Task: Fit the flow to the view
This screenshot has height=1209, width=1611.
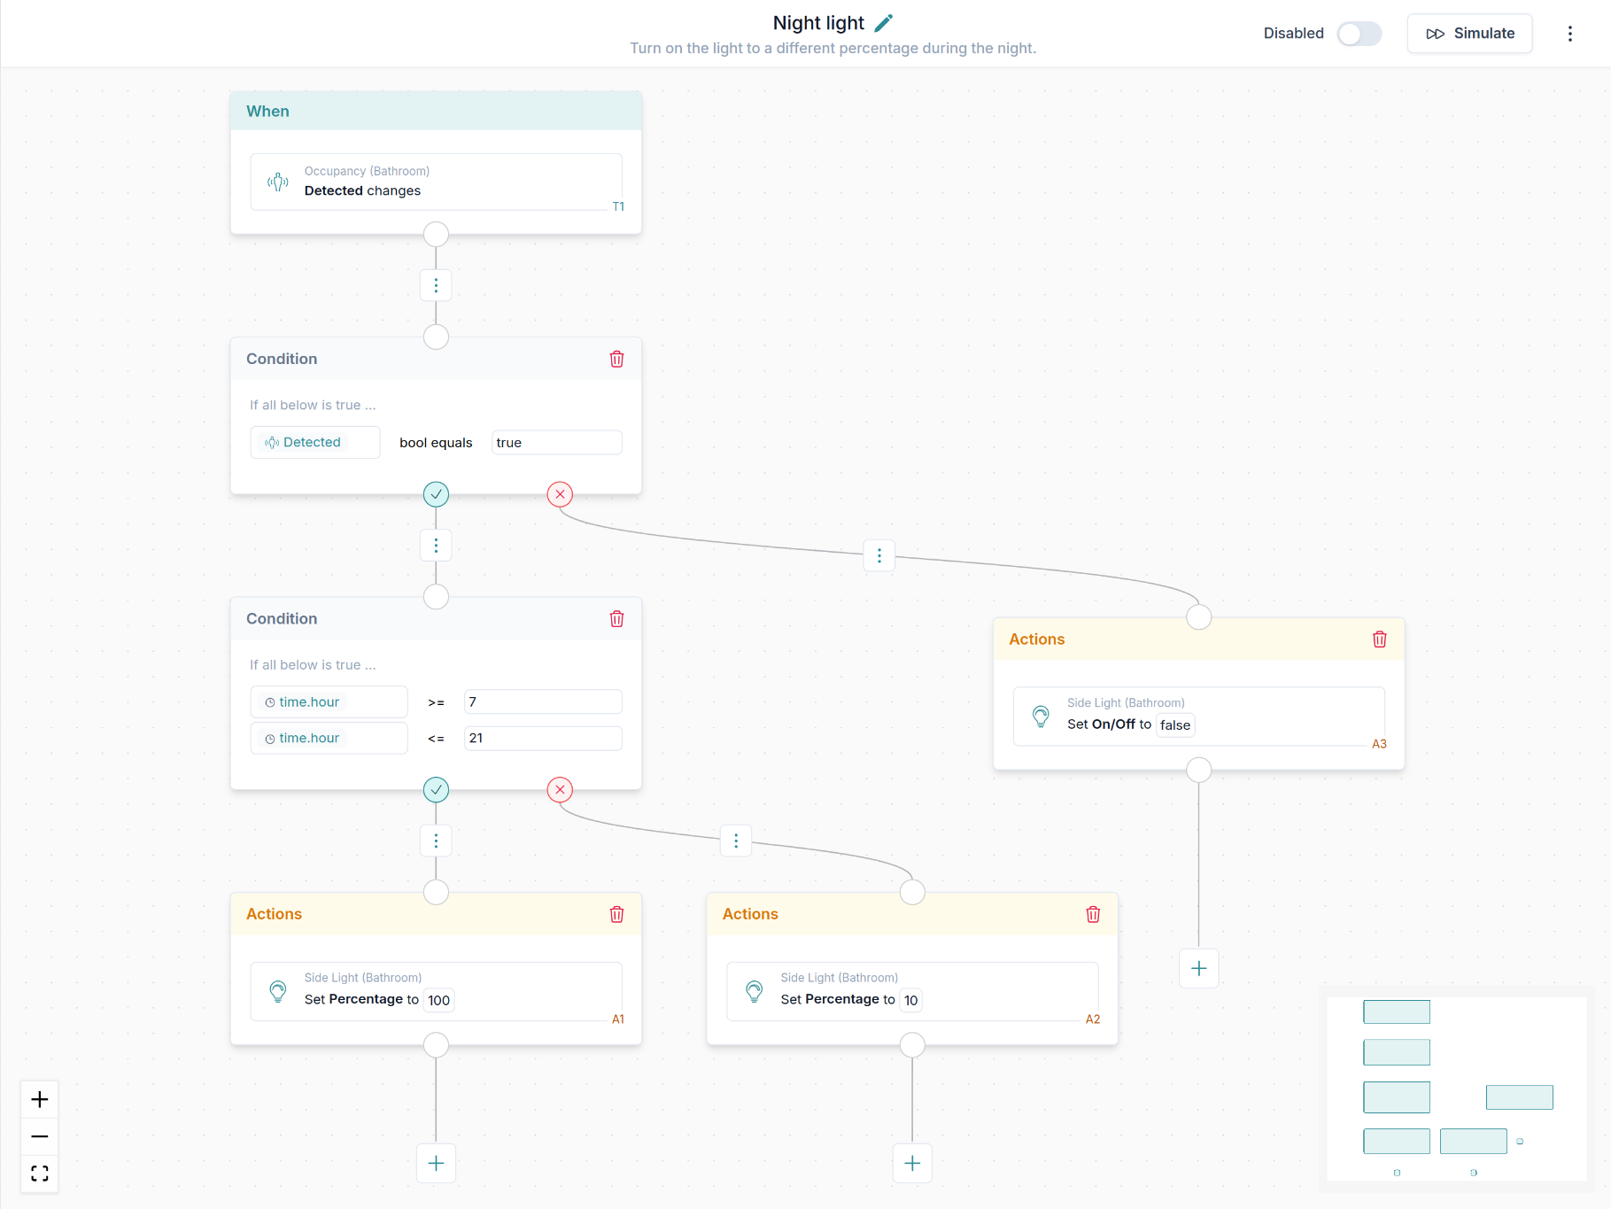Action: [40, 1174]
